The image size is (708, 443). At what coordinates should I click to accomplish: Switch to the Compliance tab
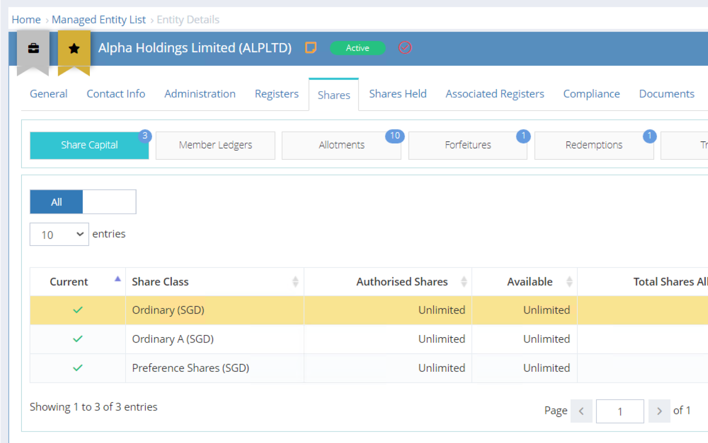pyautogui.click(x=591, y=94)
